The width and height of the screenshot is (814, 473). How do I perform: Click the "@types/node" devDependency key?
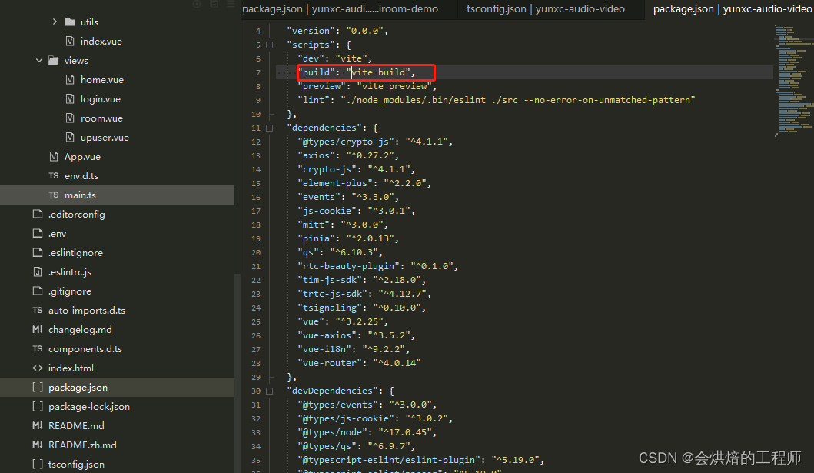click(332, 432)
